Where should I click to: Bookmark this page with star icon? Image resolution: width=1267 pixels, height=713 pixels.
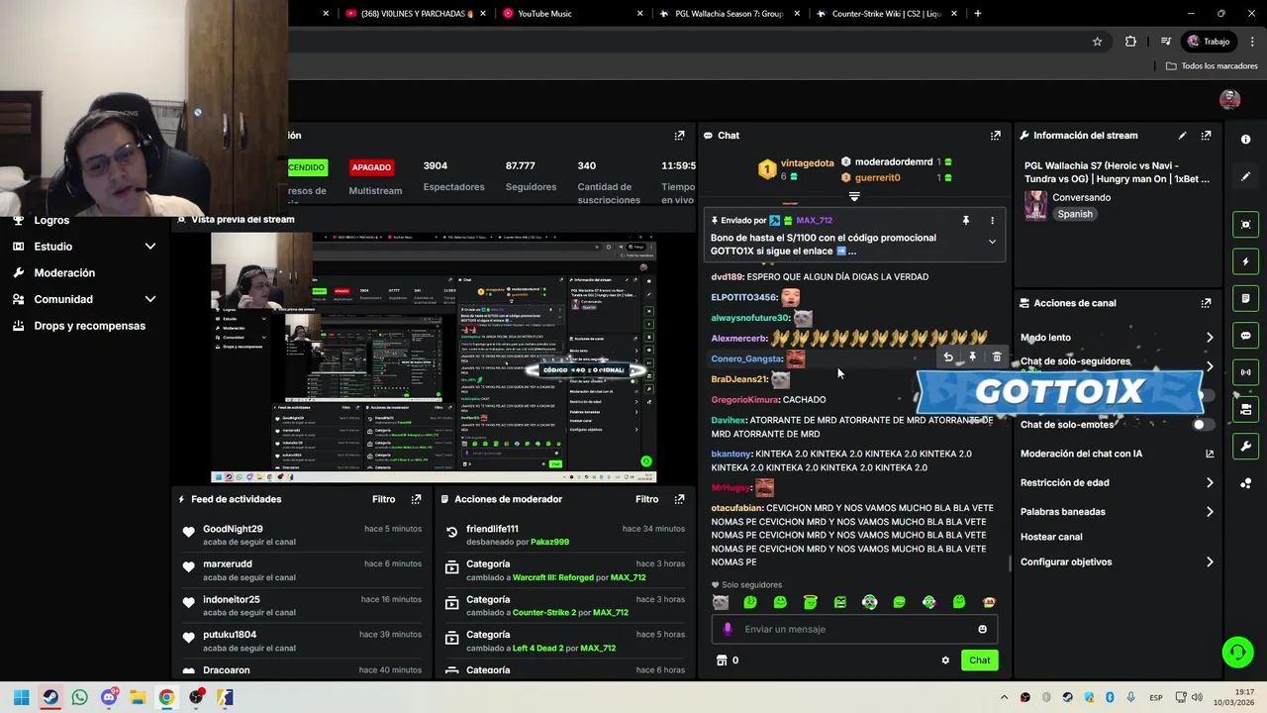click(x=1097, y=42)
